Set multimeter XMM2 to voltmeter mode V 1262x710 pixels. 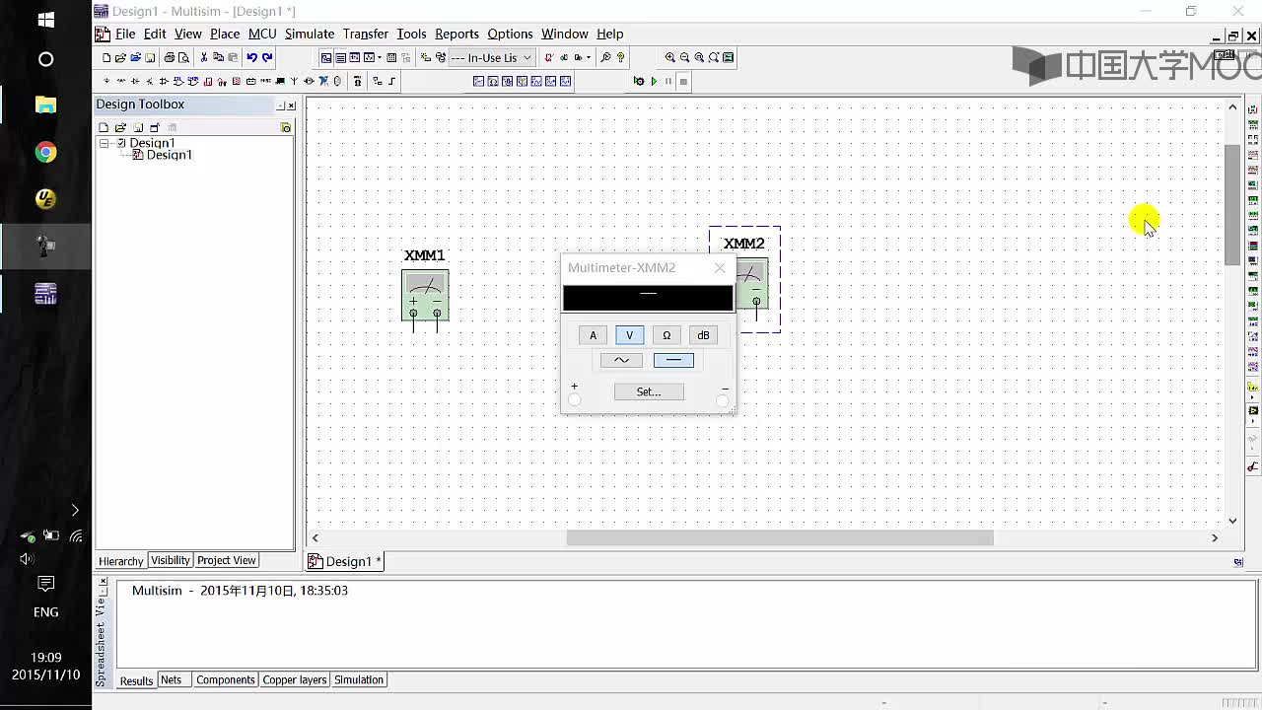[x=629, y=335]
